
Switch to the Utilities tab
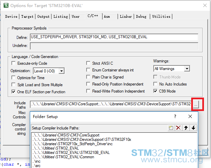161,16
